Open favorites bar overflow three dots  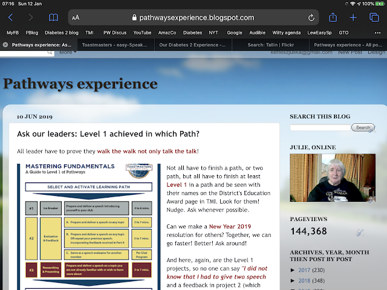[x=377, y=33]
